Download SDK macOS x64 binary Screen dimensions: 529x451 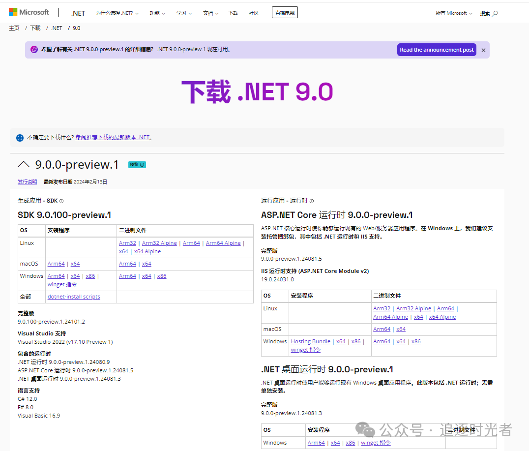147,264
